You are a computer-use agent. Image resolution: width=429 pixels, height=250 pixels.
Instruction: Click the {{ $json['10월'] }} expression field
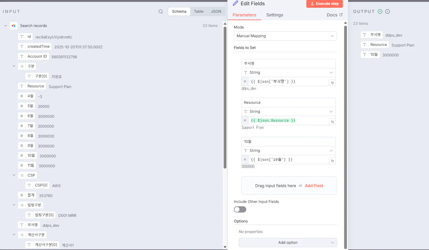(x=289, y=160)
